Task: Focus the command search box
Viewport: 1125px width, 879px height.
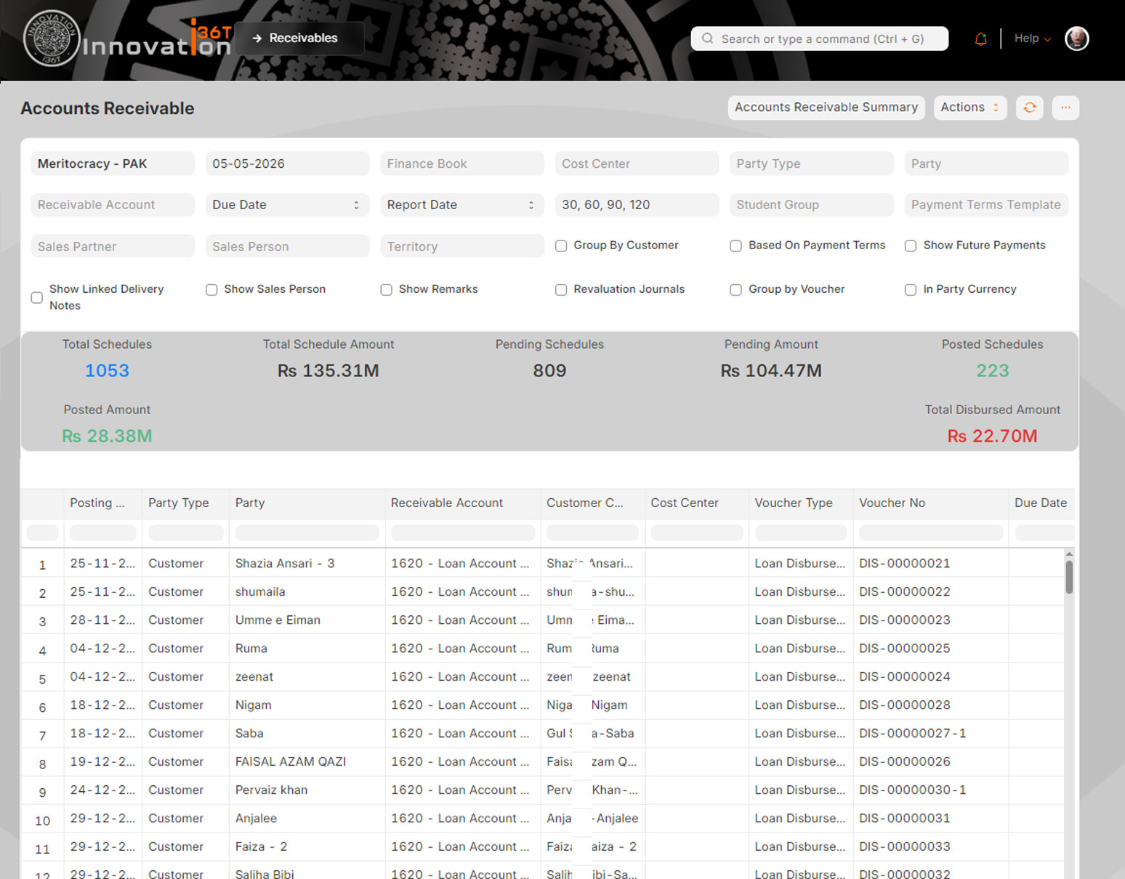Action: pyautogui.click(x=819, y=39)
